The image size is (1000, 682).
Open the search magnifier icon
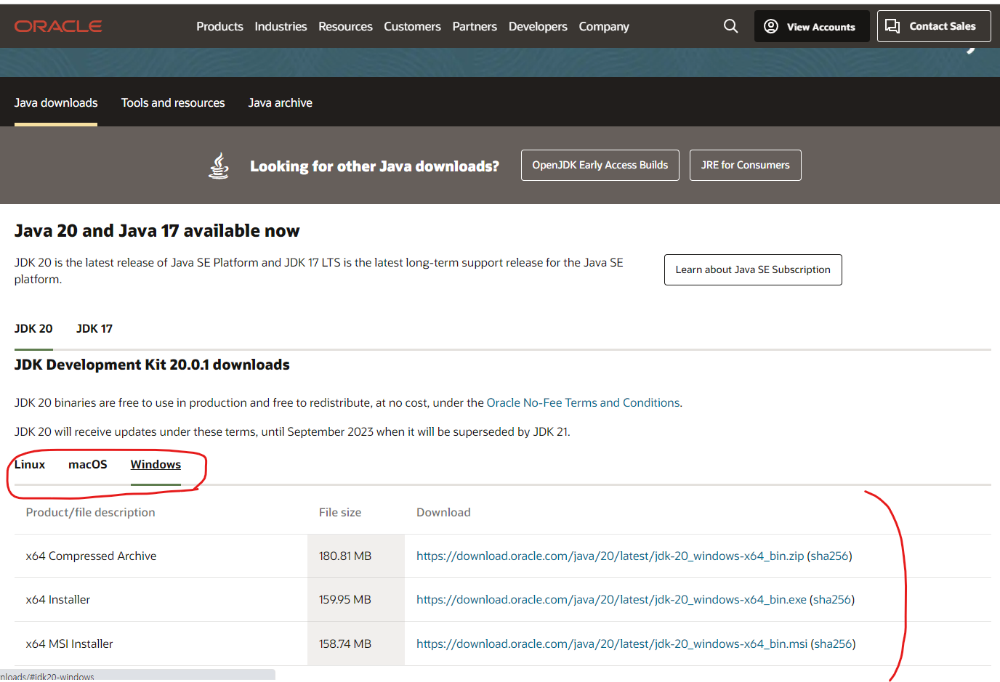pyautogui.click(x=730, y=26)
